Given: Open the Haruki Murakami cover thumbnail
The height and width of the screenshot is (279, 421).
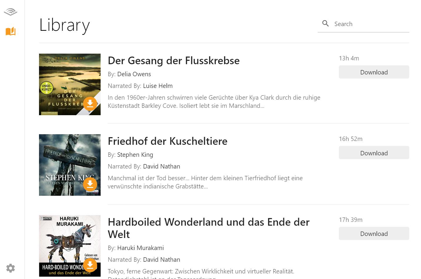Looking at the screenshot, I should (x=70, y=246).
